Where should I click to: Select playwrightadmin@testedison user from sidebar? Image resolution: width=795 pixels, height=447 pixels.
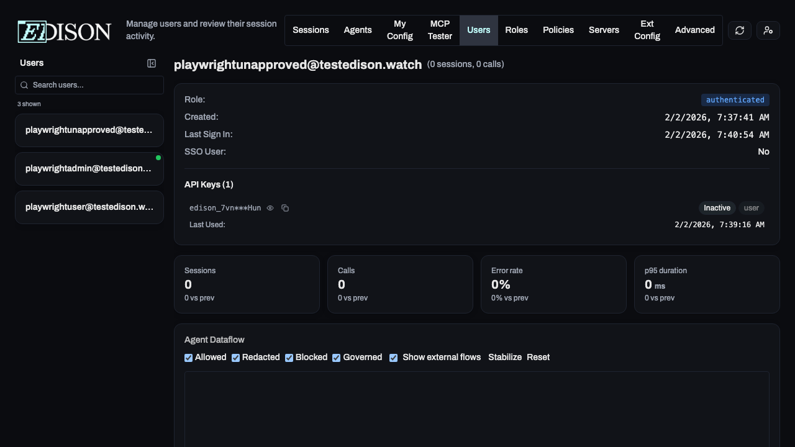tap(89, 168)
